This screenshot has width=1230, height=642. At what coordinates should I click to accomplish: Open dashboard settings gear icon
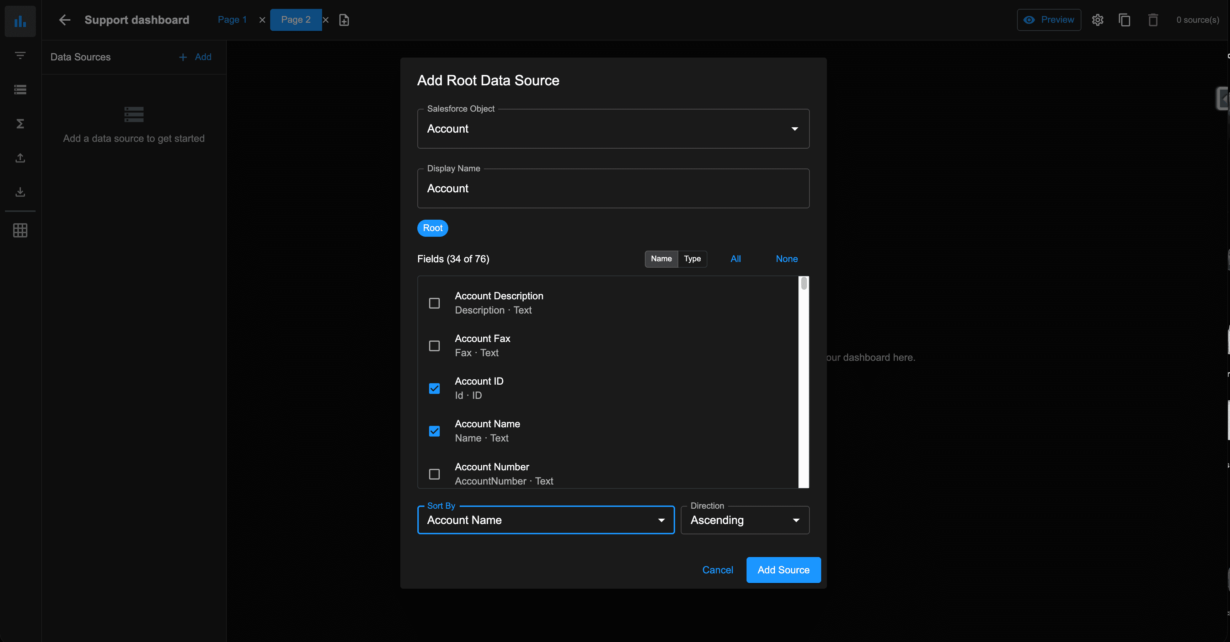[1097, 20]
